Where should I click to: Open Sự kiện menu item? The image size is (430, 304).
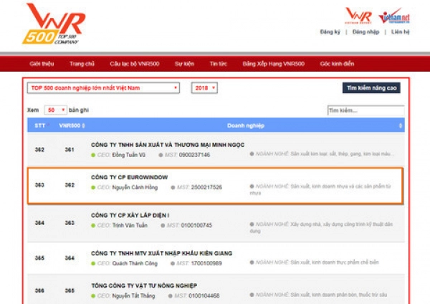click(184, 64)
